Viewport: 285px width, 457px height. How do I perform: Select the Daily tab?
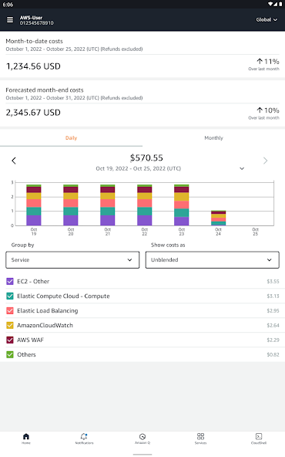point(71,138)
